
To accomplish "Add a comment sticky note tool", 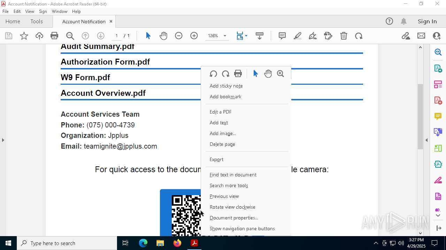I will (282, 36).
